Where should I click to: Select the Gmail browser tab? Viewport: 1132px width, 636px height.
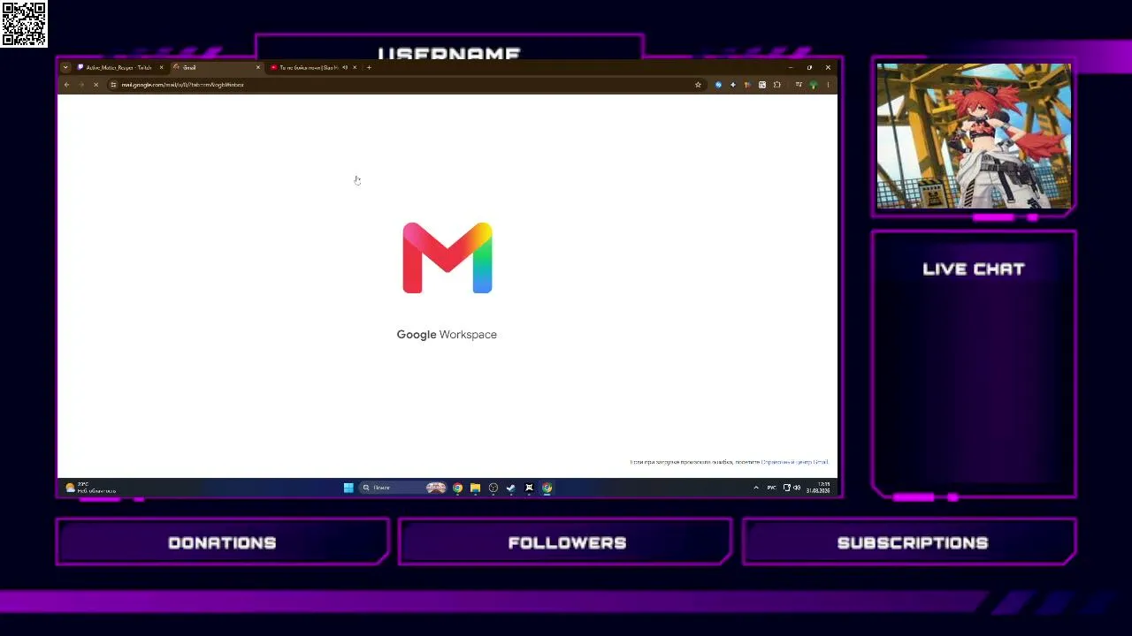(217, 67)
